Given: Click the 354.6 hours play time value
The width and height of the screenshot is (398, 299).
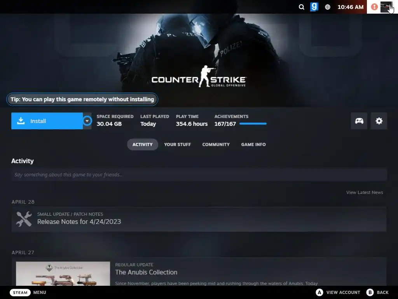Looking at the screenshot, I should point(192,124).
